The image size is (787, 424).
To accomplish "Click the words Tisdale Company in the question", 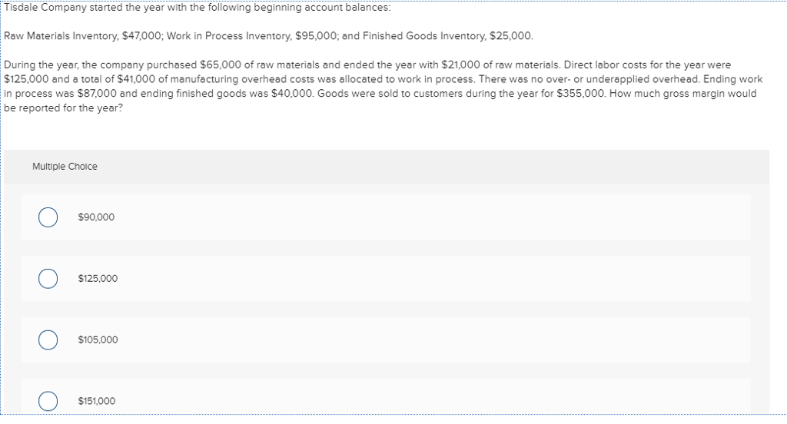I will [45, 8].
